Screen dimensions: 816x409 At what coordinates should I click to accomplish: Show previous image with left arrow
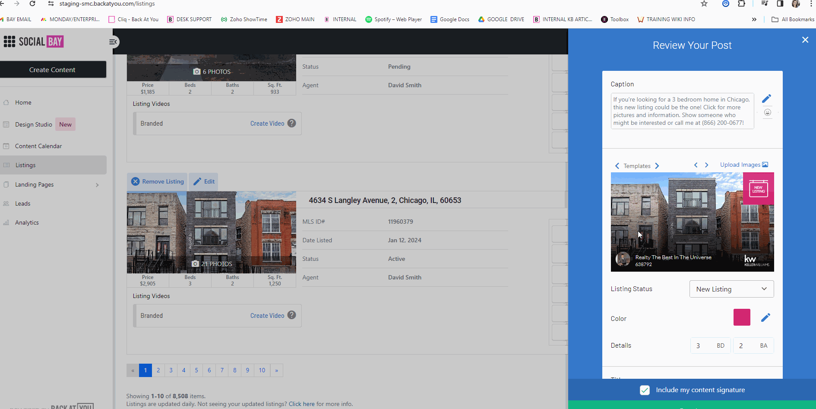(x=696, y=165)
